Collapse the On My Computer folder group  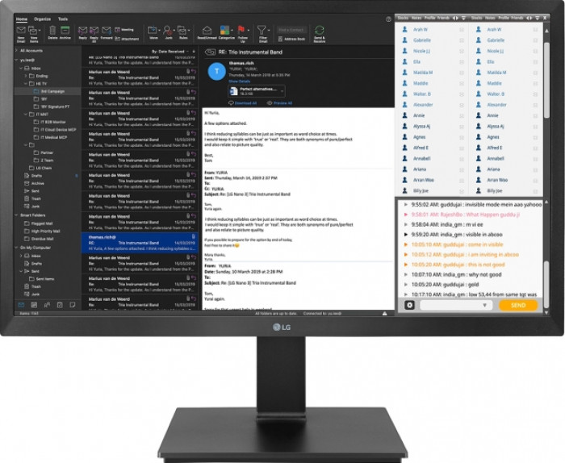(x=17, y=247)
